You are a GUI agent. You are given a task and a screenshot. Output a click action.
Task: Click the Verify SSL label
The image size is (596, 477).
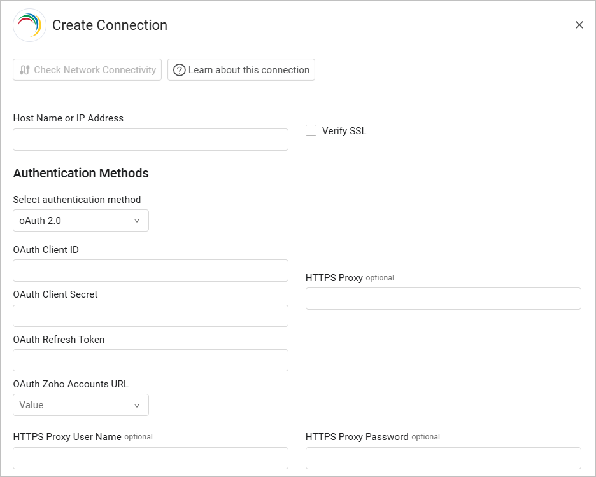[x=344, y=131]
